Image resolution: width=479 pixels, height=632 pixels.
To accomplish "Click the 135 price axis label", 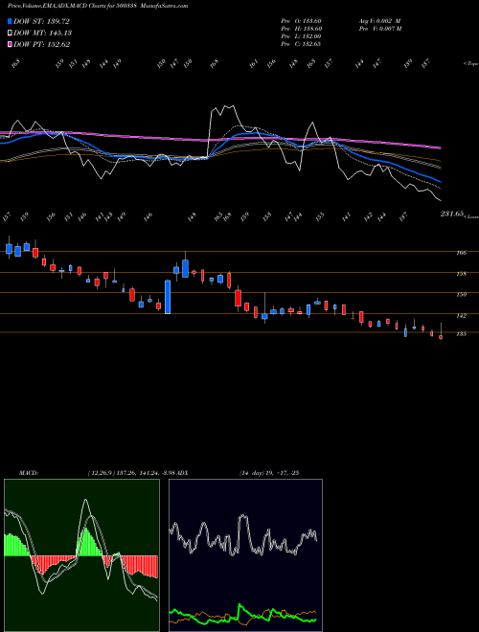I will tap(462, 334).
